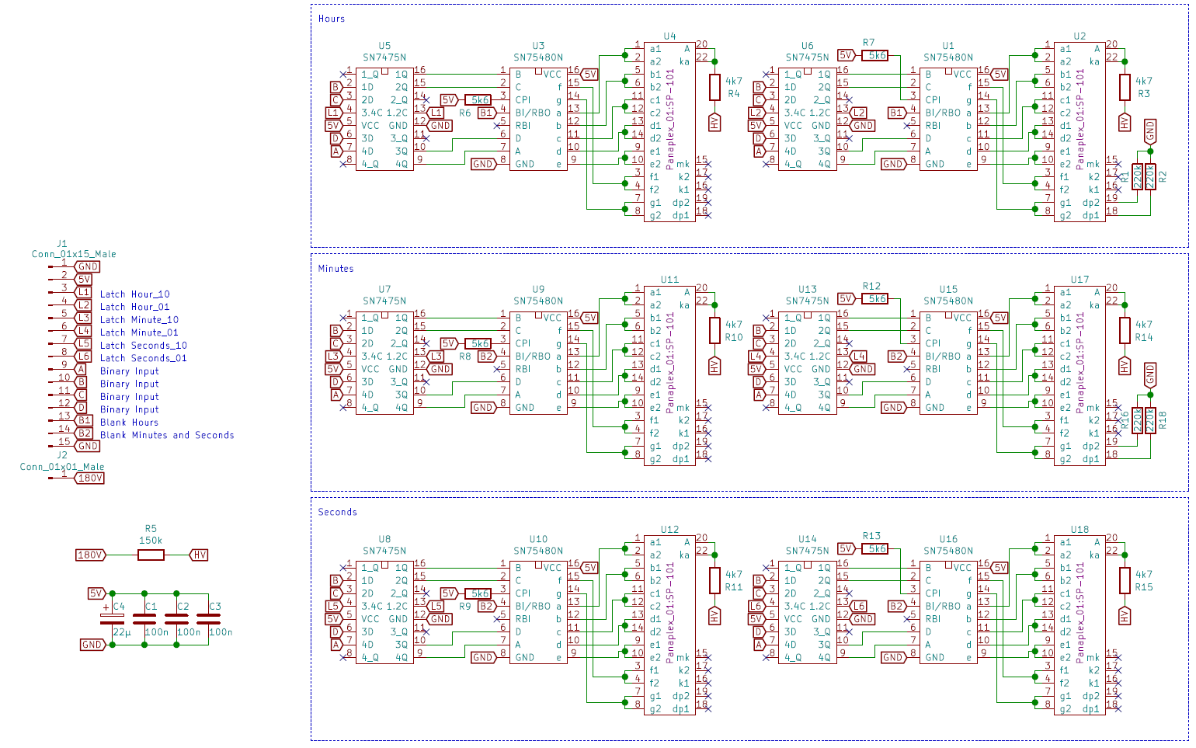Select the U10 SN75480N decoder chip

pos(538,612)
